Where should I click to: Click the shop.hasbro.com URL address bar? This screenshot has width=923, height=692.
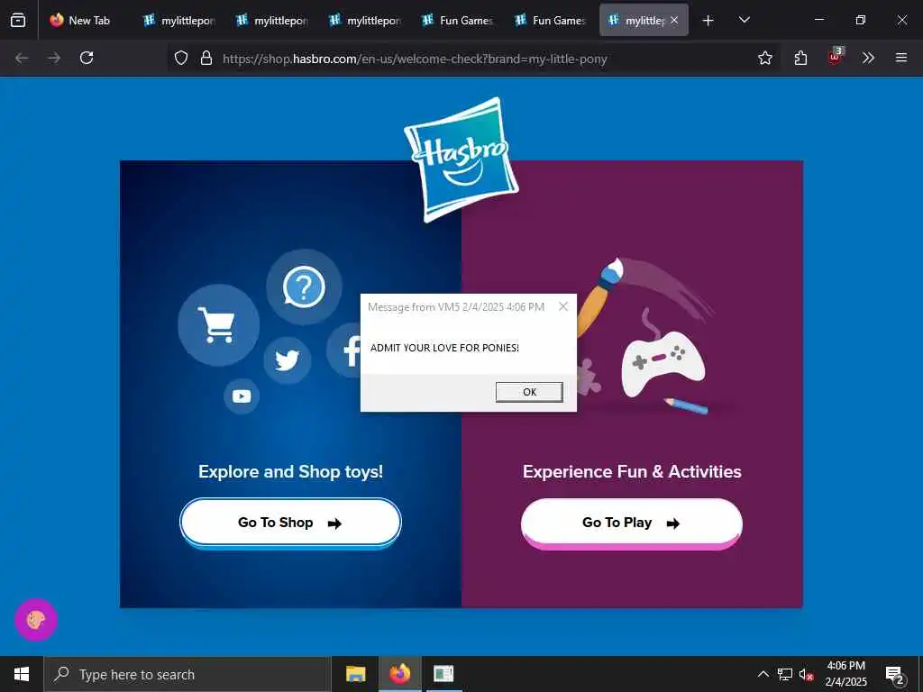click(415, 59)
